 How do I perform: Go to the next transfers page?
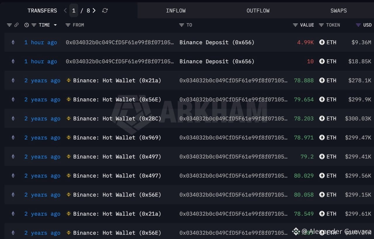94,11
